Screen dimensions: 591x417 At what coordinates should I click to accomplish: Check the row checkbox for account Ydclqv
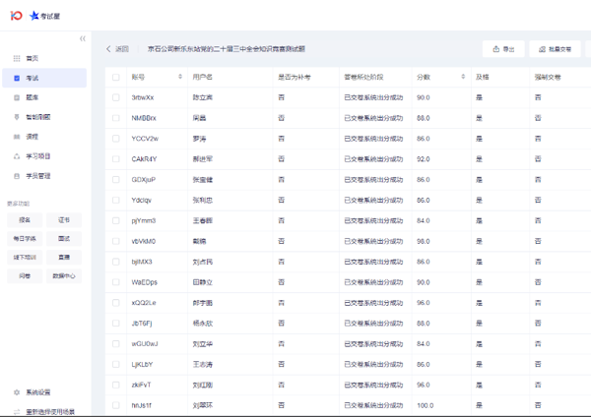[x=115, y=201]
